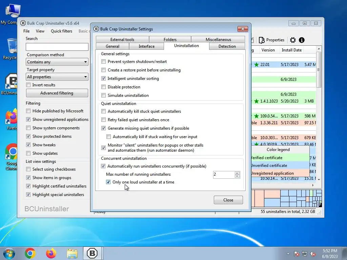Click the green star beside version 22.01
Image resolution: width=347 pixels, height=260 pixels.
coord(256,65)
